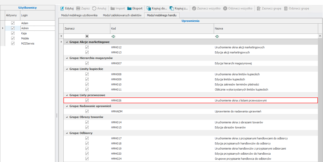Screen dimensions: 323x162
Task: Toggle Aktywny checkbox for user Adam
Action: [x=13, y=23]
